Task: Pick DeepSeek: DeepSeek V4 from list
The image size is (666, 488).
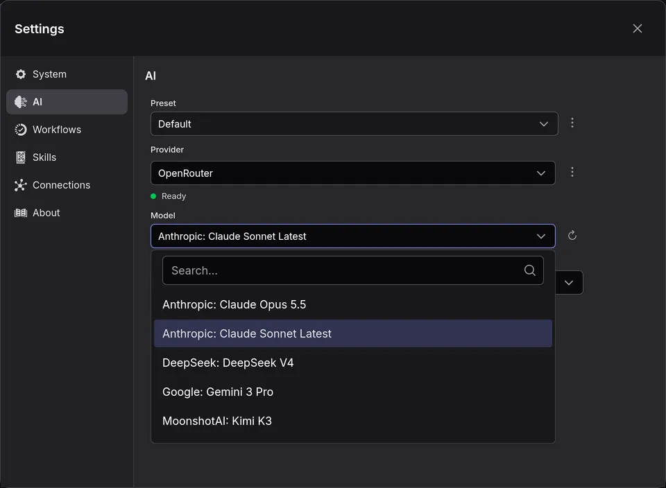Action: pos(353,363)
